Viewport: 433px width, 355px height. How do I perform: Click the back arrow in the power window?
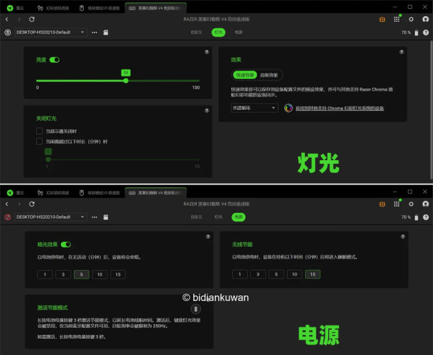point(7,204)
